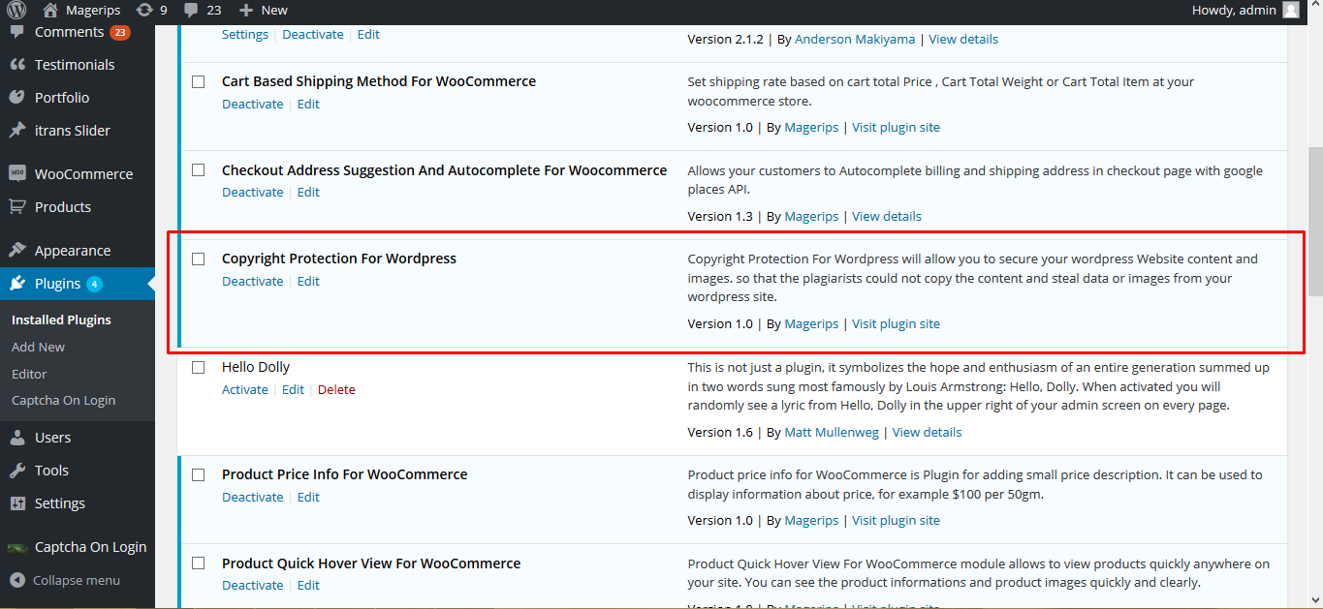Viewport: 1323px width, 609px height.
Task: View details of Hello Dolly plugin
Action: click(928, 432)
